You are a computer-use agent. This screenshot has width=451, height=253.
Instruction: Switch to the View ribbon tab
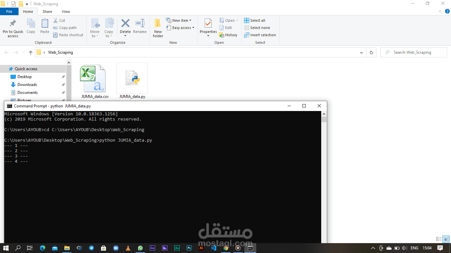(x=66, y=12)
